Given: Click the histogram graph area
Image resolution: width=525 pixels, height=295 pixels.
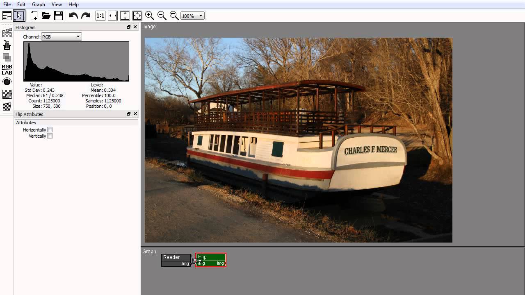Looking at the screenshot, I should point(76,61).
